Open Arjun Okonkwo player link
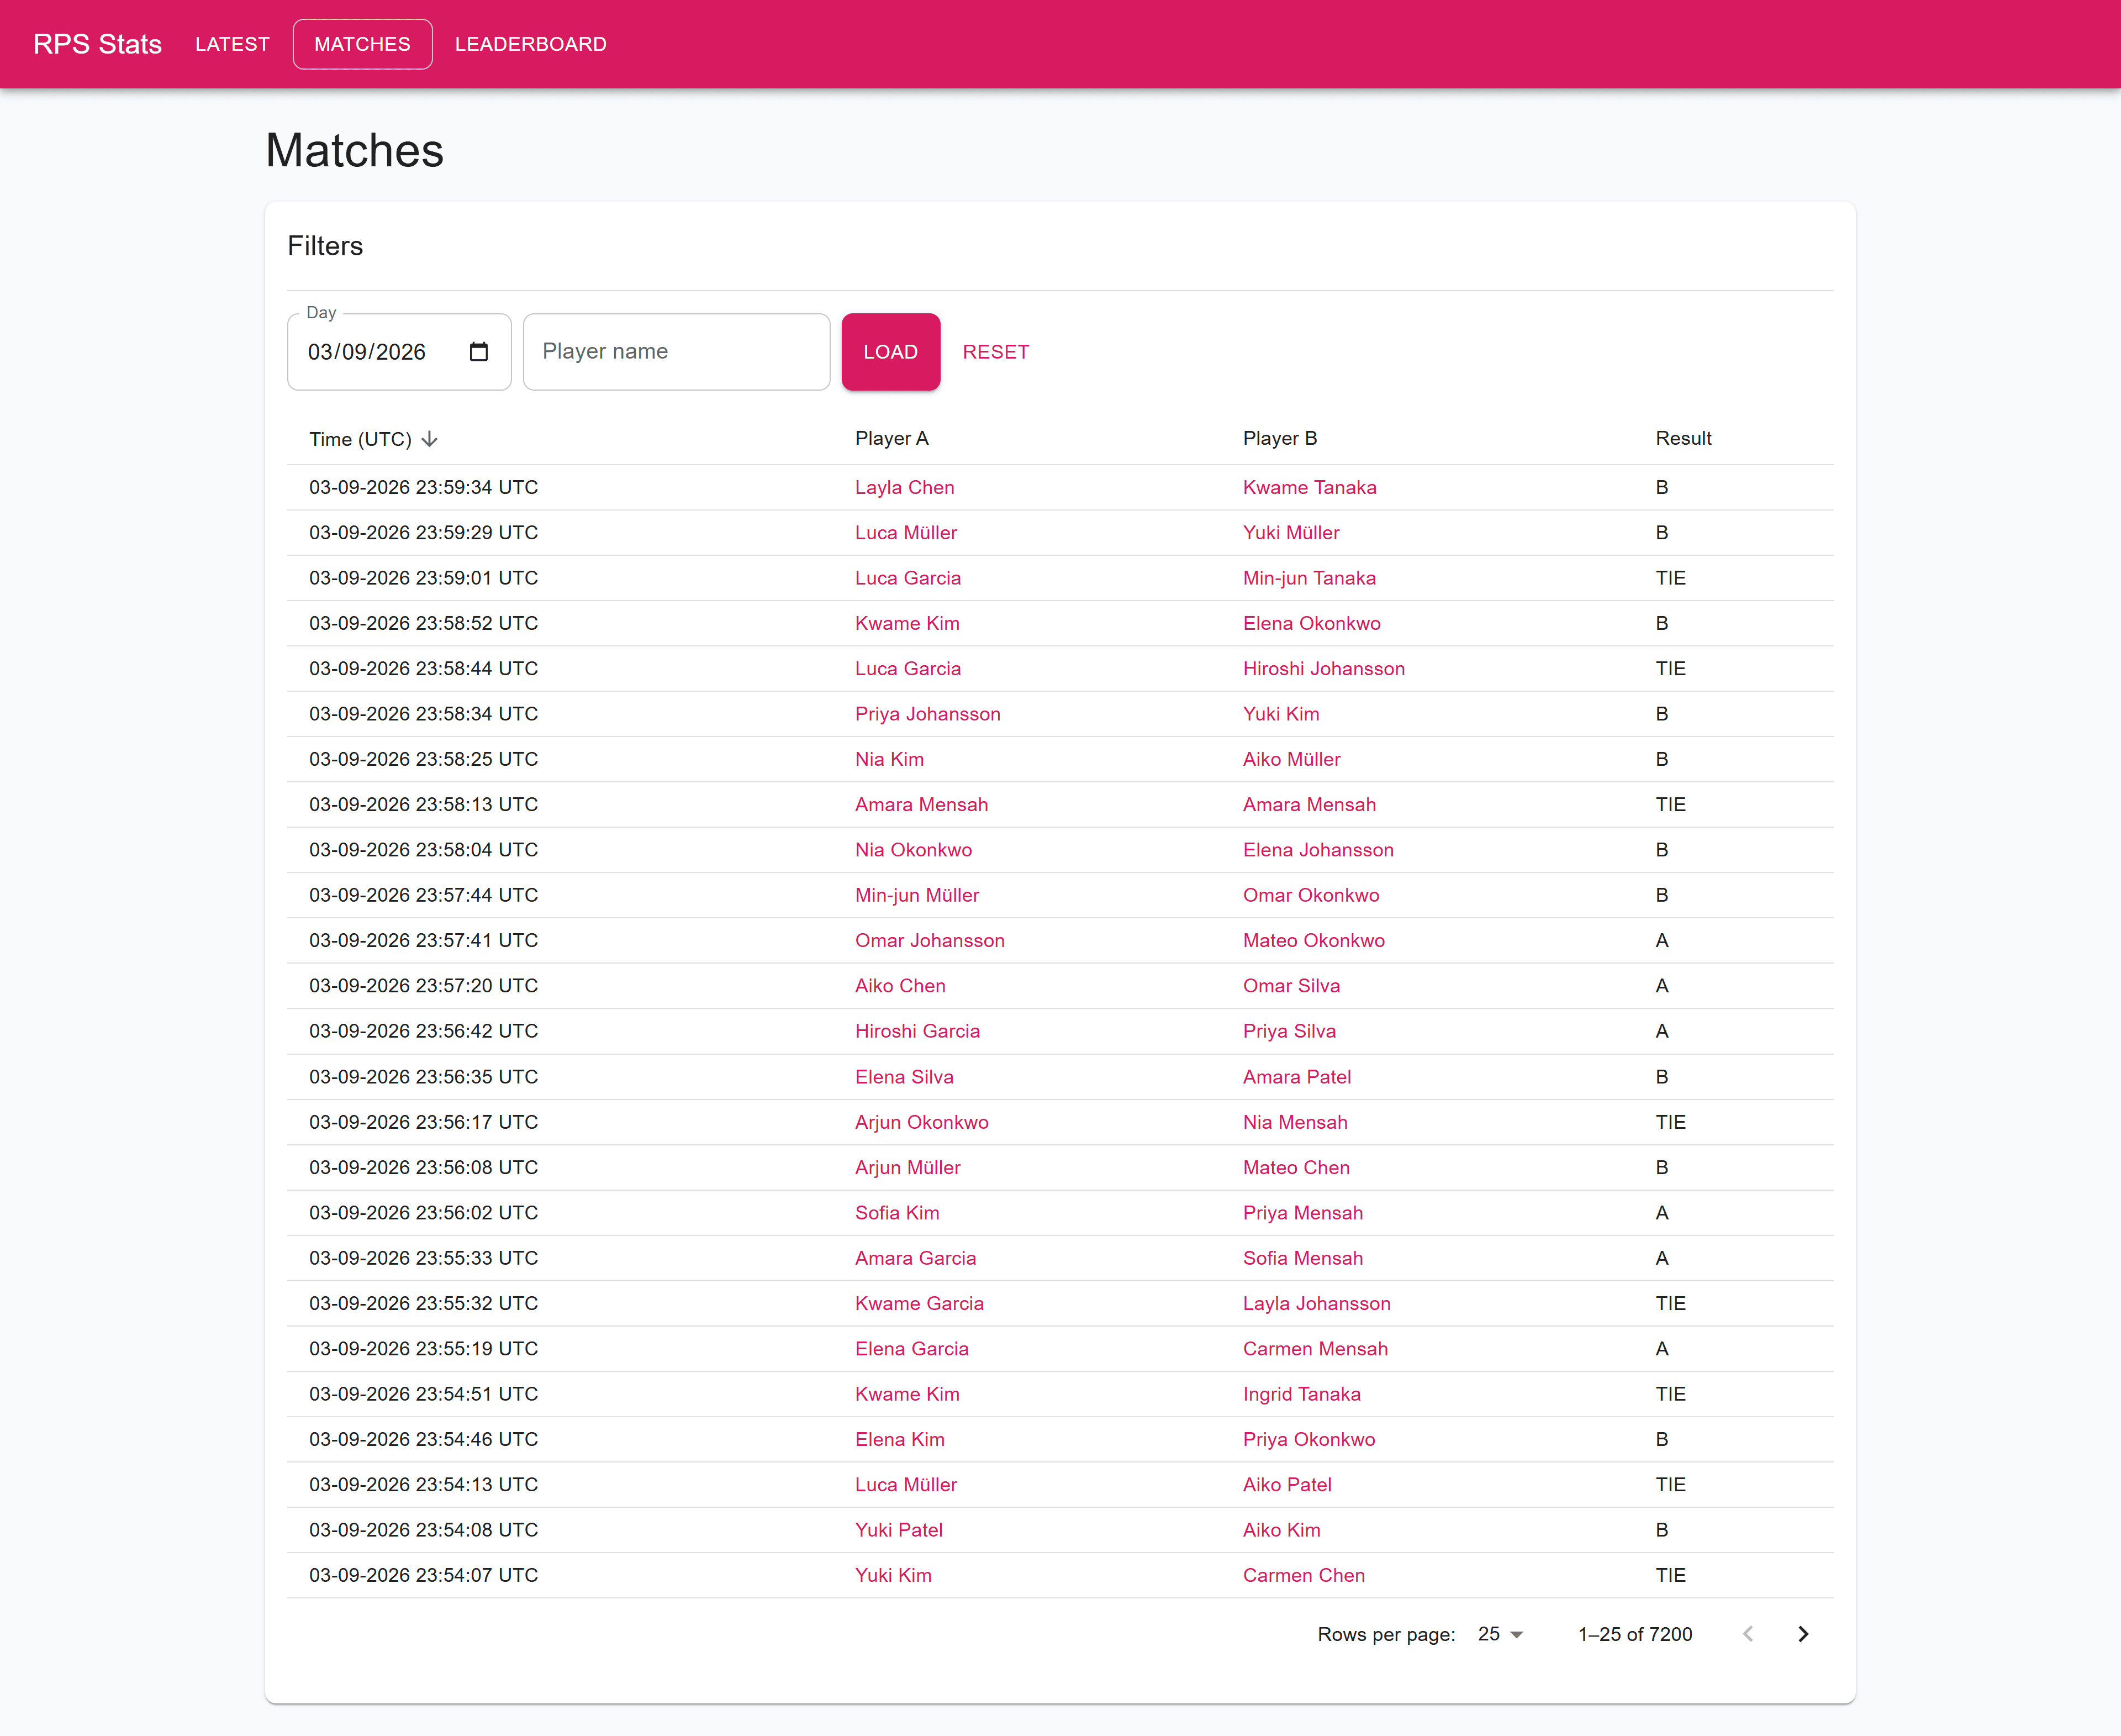The width and height of the screenshot is (2121, 1736). coord(921,1122)
